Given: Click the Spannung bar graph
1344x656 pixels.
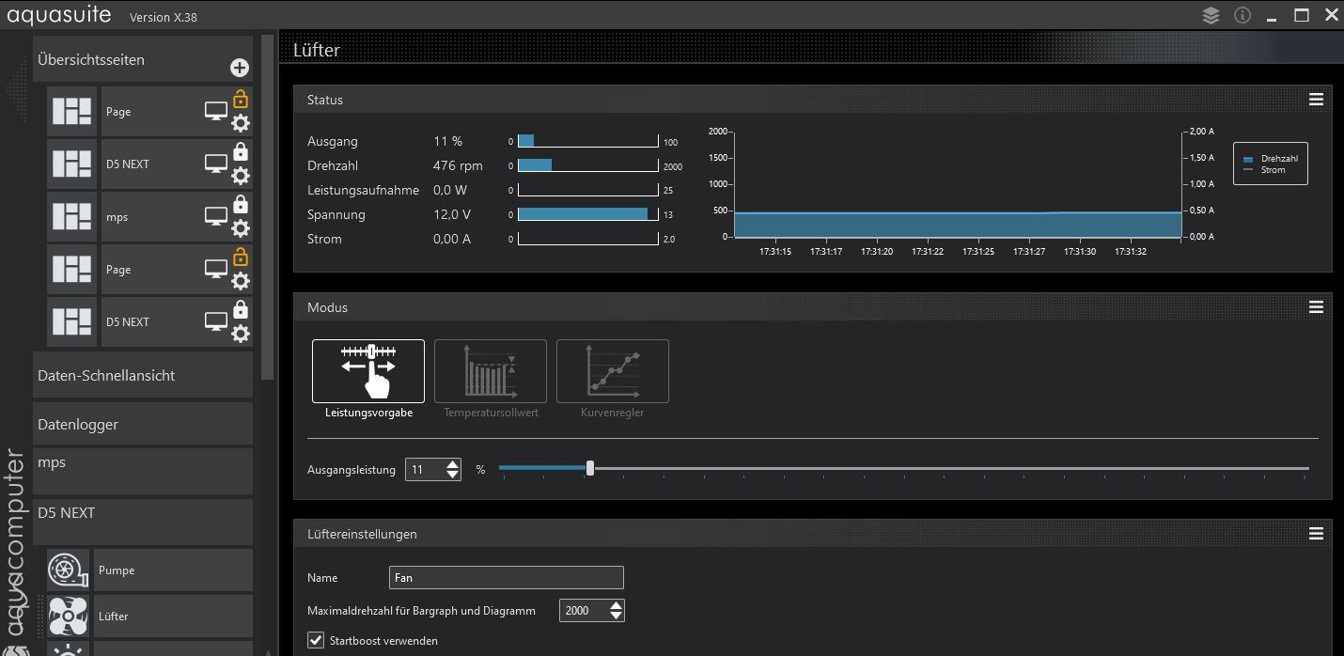Looking at the screenshot, I should [587, 214].
